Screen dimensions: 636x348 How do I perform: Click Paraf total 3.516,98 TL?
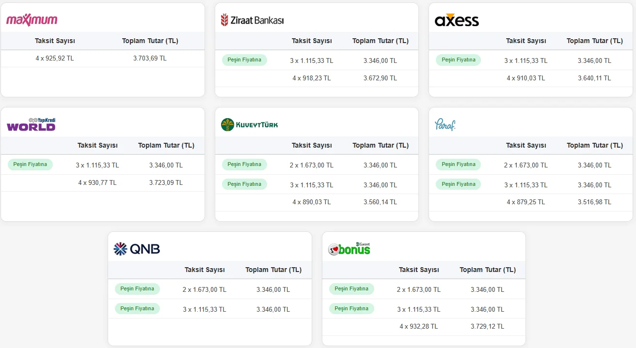point(594,202)
